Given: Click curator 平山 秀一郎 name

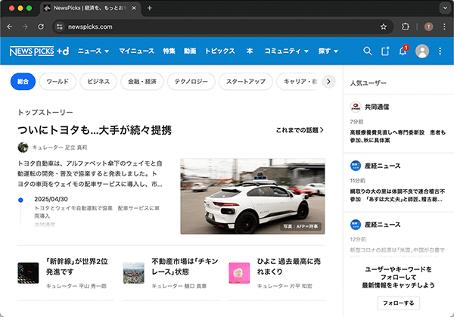Looking at the screenshot, I should click(x=92, y=286).
